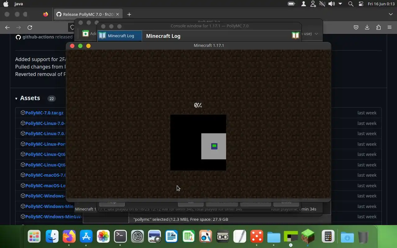Screen dimensions: 397x248
Task: Expand account dropdown in PollyMC window
Action: click(x=316, y=33)
